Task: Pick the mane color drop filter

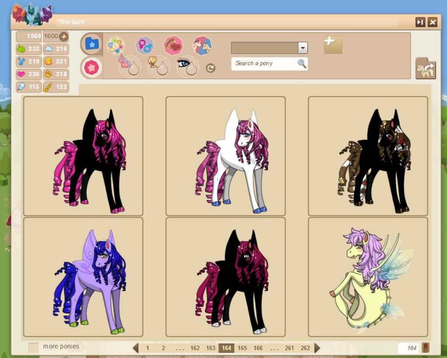Action: tap(158, 67)
